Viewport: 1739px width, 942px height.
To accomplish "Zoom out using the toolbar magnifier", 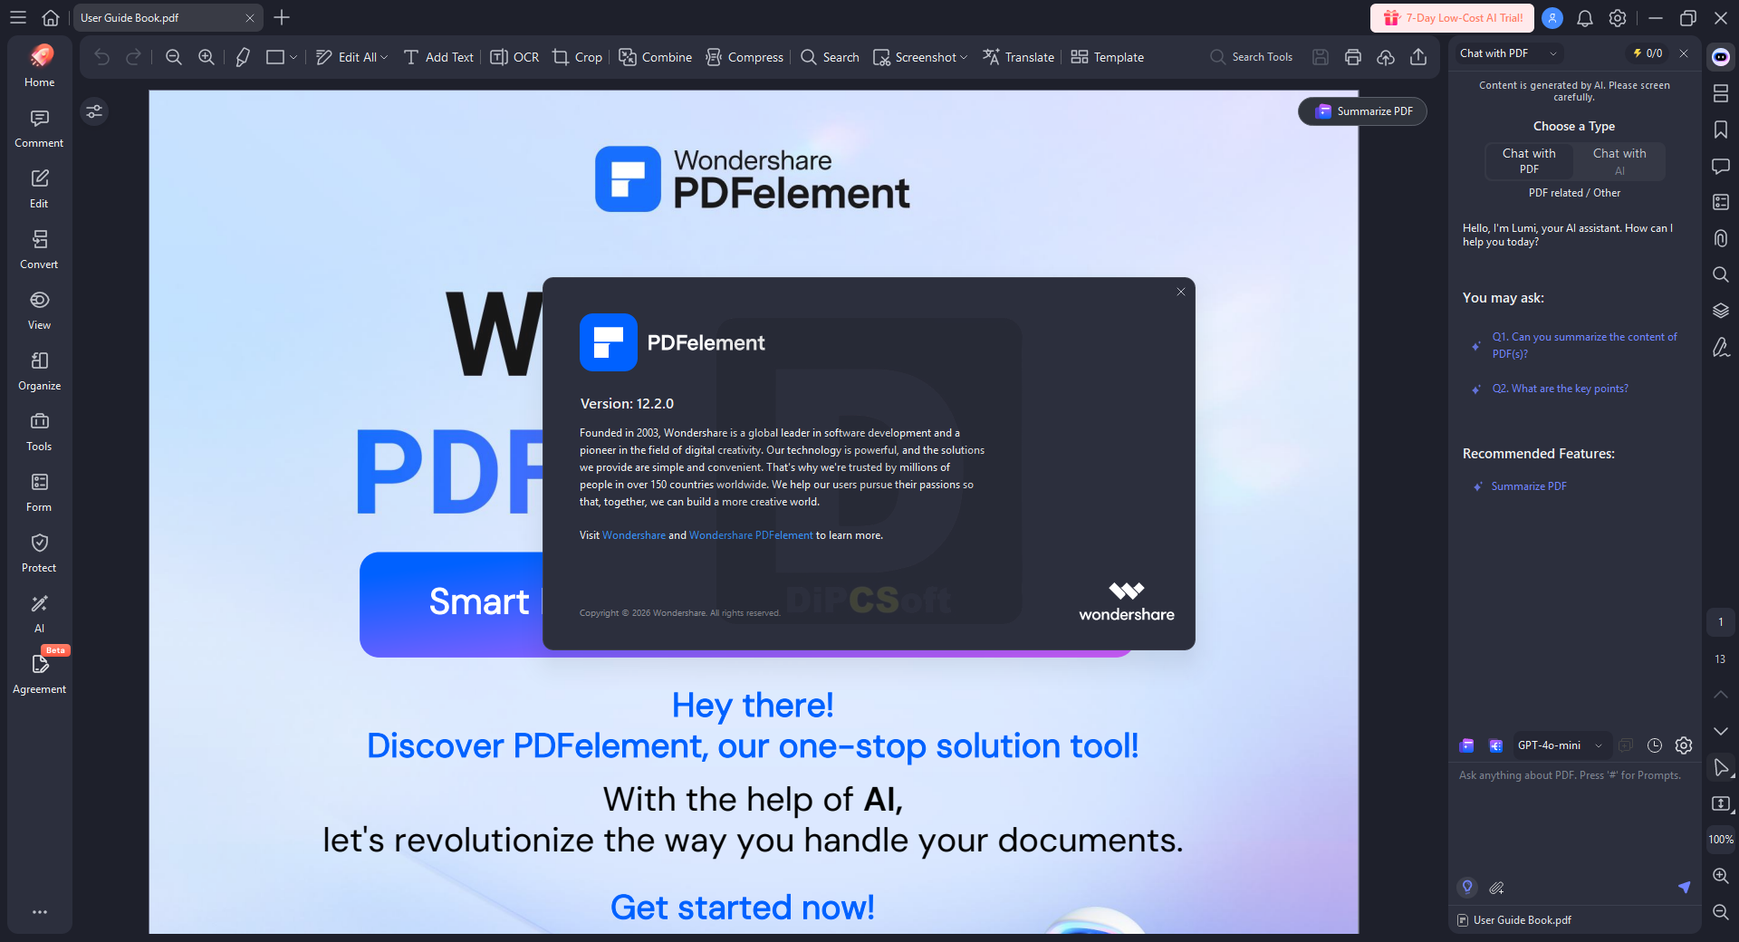I will tap(174, 57).
